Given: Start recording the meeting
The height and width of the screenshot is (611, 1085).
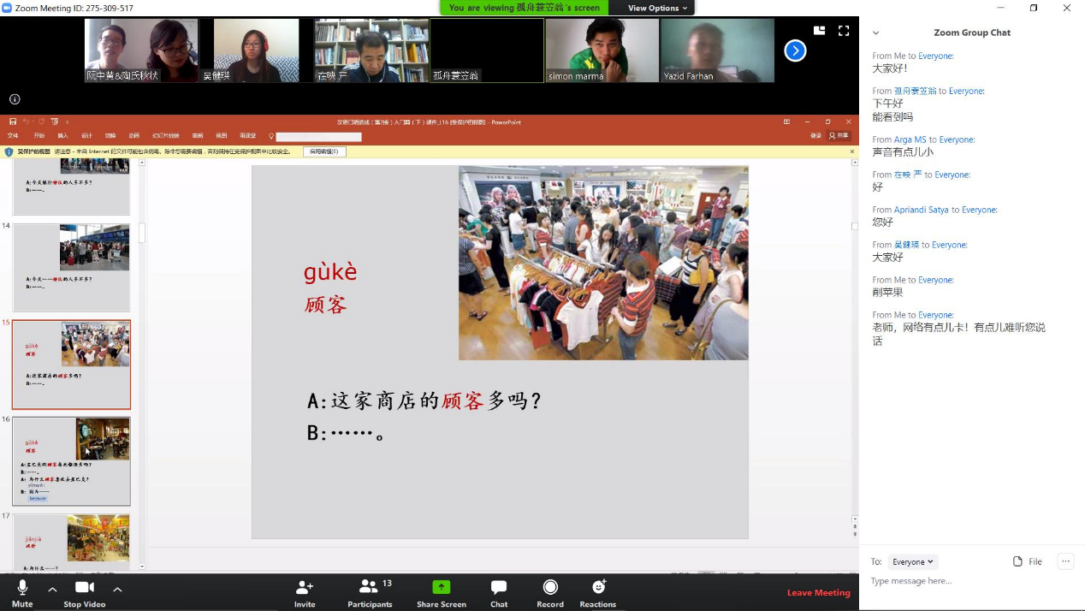Looking at the screenshot, I should point(550,591).
